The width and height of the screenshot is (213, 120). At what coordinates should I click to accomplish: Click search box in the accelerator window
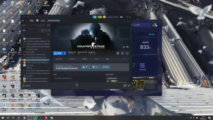click(x=142, y=25)
